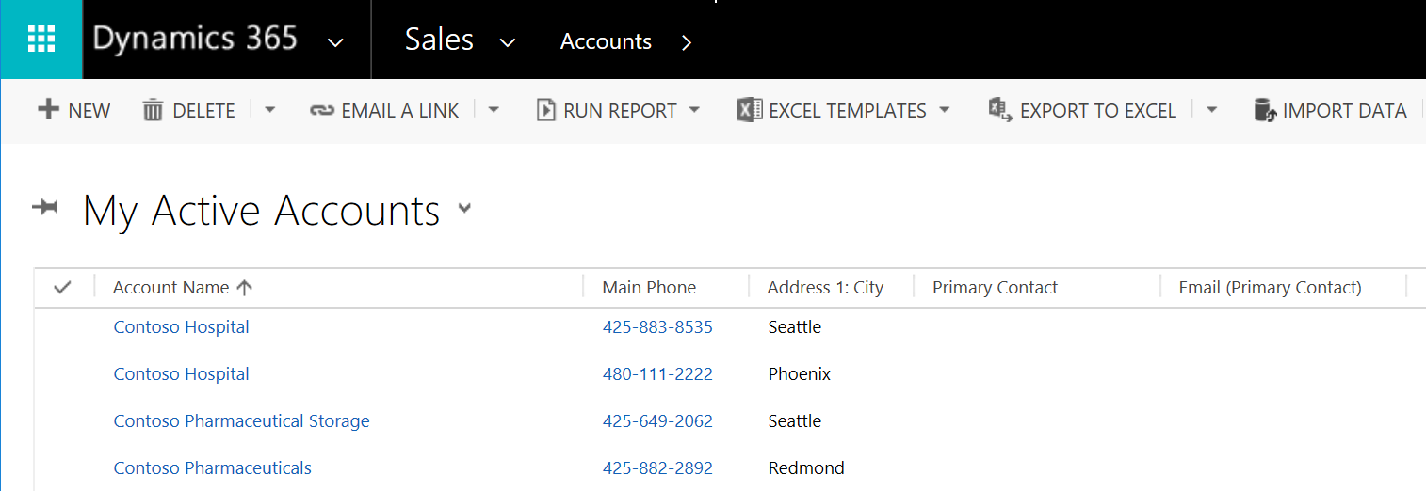
Task: Toggle the select-all checkmark in grid header
Action: [x=63, y=288]
